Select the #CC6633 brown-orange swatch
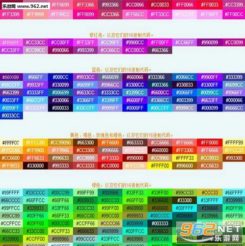The width and height of the screenshot is (245, 246). (x=210, y=165)
